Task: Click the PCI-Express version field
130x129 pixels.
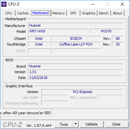Action: (x=82, y=92)
